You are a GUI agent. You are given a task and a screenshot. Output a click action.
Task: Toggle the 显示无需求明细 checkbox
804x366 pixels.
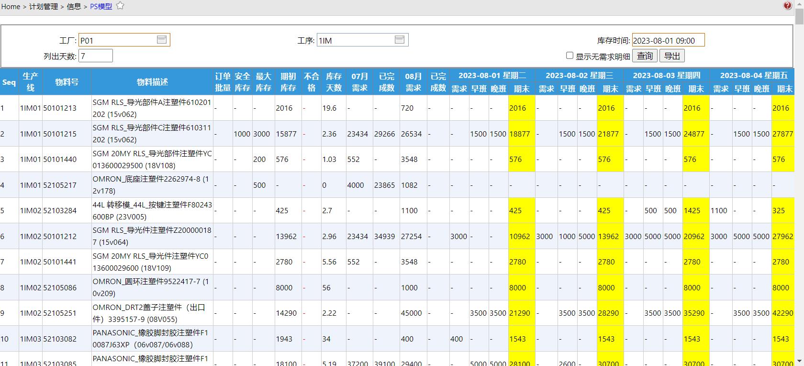(x=569, y=56)
